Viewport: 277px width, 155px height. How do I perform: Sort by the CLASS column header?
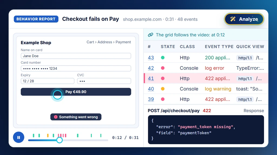click(187, 47)
